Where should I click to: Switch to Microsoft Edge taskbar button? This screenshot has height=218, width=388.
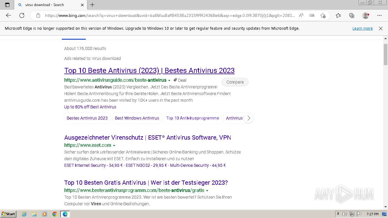pos(65,214)
